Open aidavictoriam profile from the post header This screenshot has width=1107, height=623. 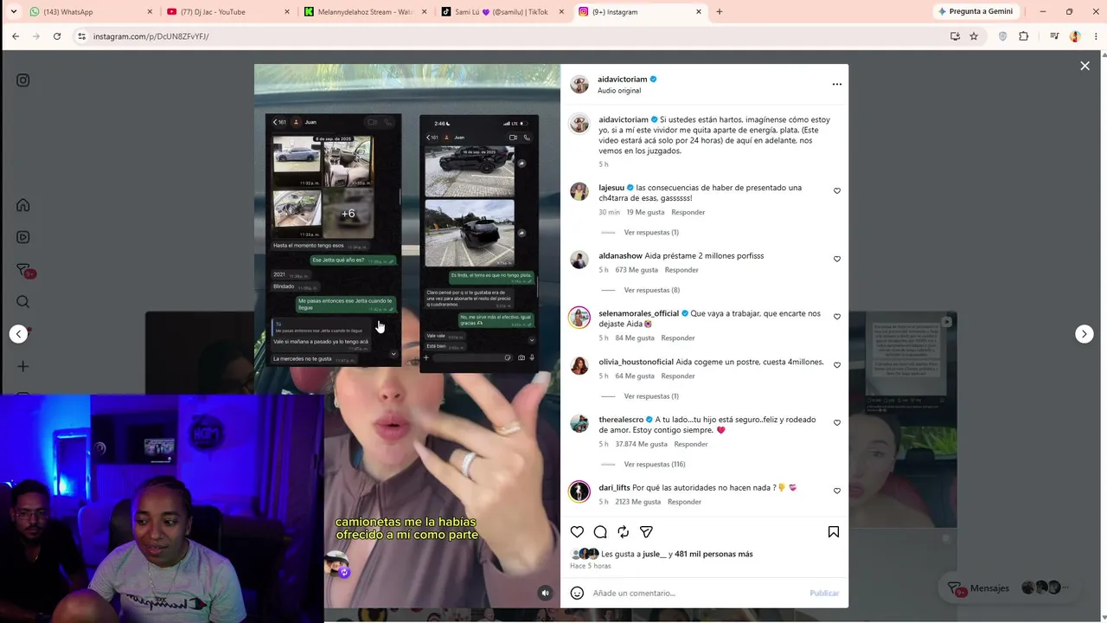tap(622, 80)
